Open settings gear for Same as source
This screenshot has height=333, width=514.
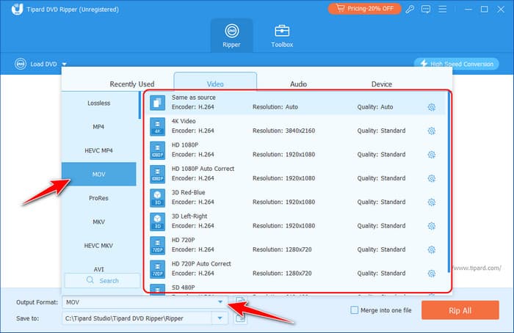432,107
